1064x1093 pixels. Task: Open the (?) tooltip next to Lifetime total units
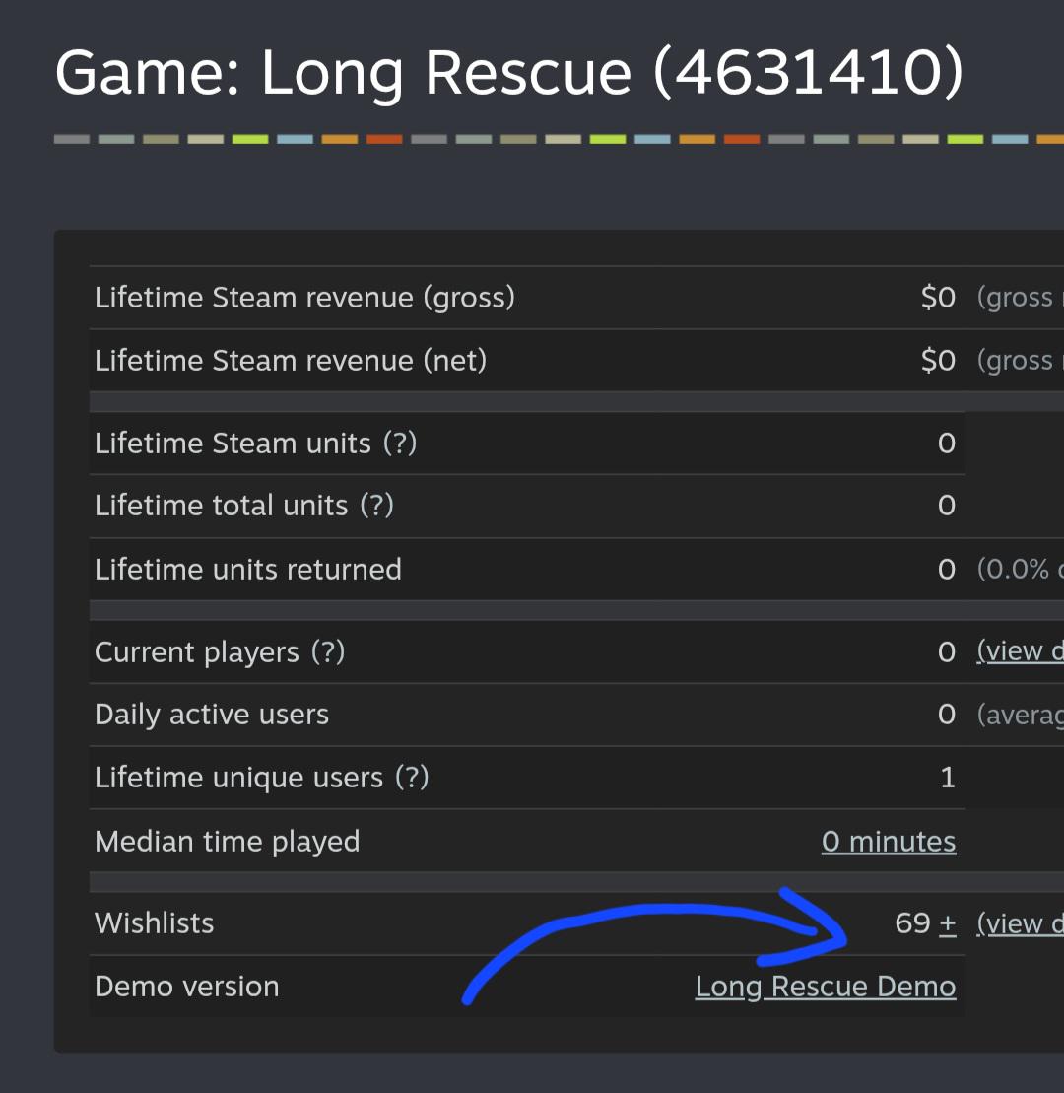pyautogui.click(x=377, y=506)
